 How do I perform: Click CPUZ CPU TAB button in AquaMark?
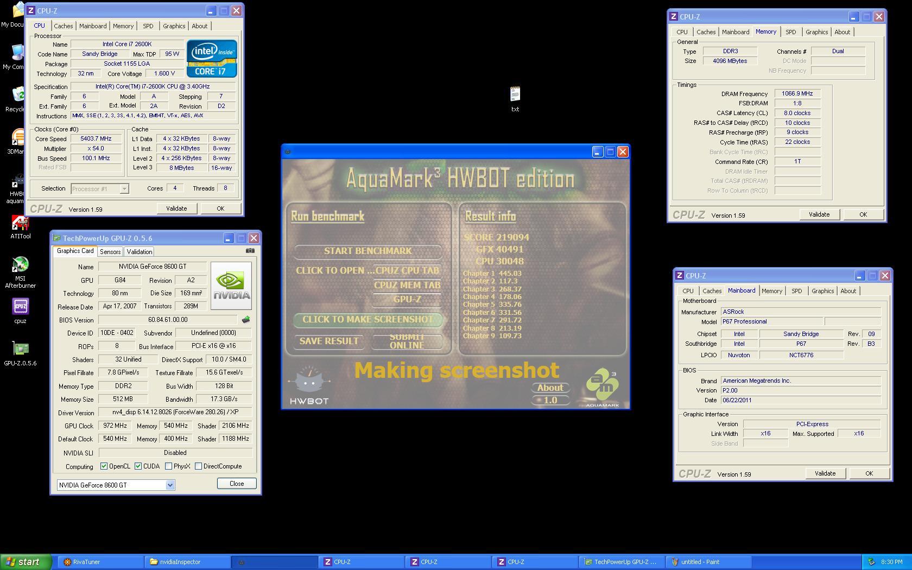(407, 270)
